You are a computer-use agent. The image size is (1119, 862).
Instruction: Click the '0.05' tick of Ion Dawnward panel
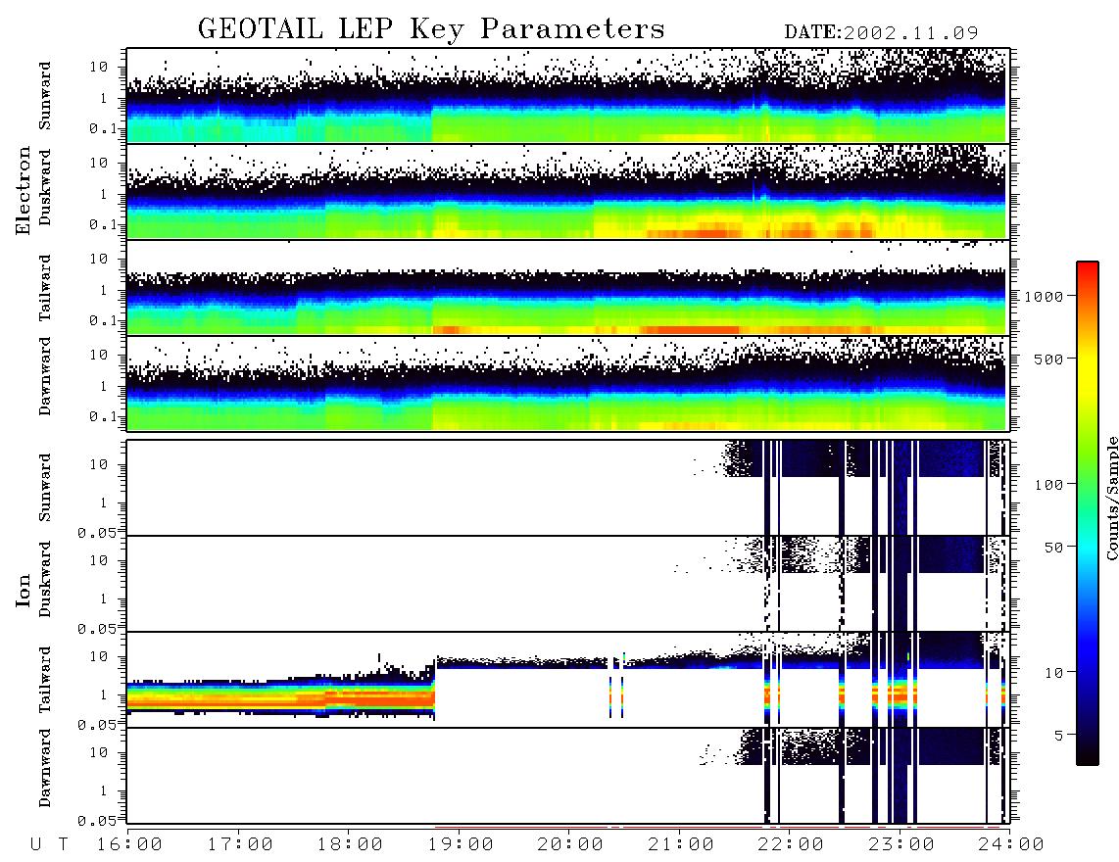coord(97,821)
